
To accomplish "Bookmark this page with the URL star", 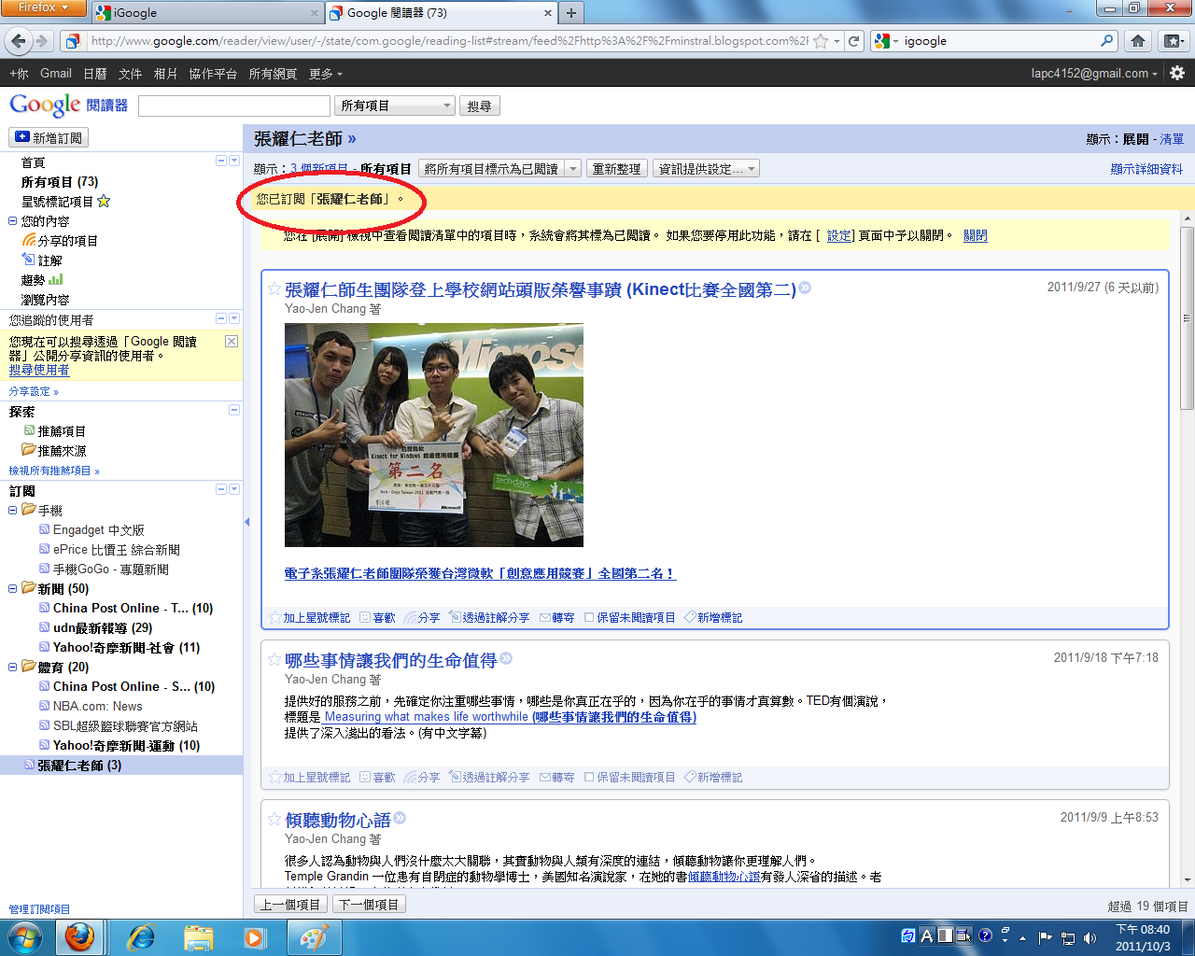I will pos(821,41).
